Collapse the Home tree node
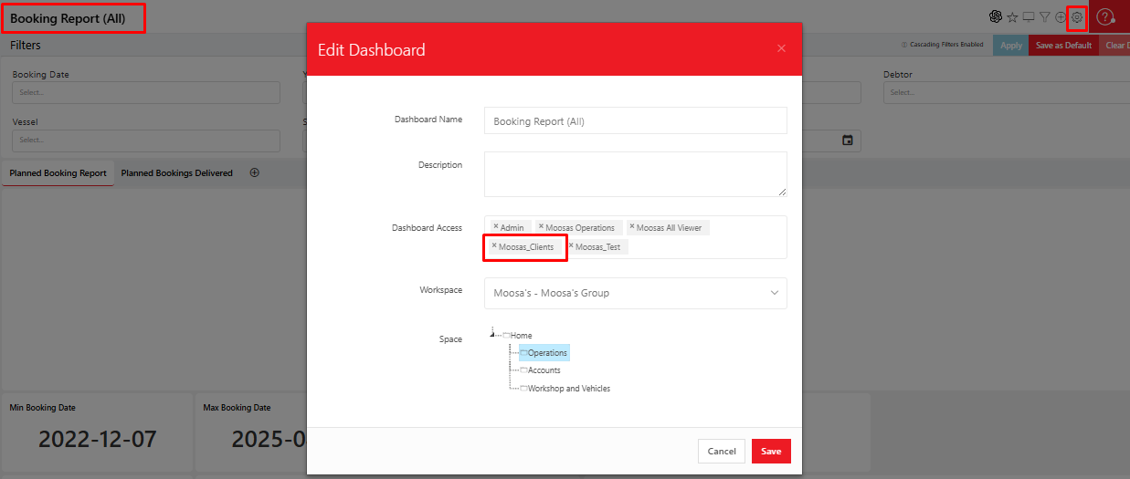The image size is (1130, 479). pos(492,333)
